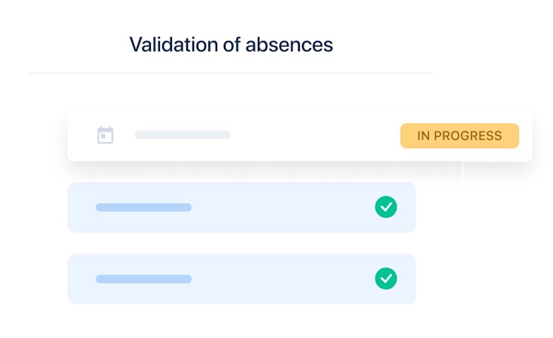Select the blue placeholder bar in upper row
Screen dimensions: 553x338
[x=144, y=207]
